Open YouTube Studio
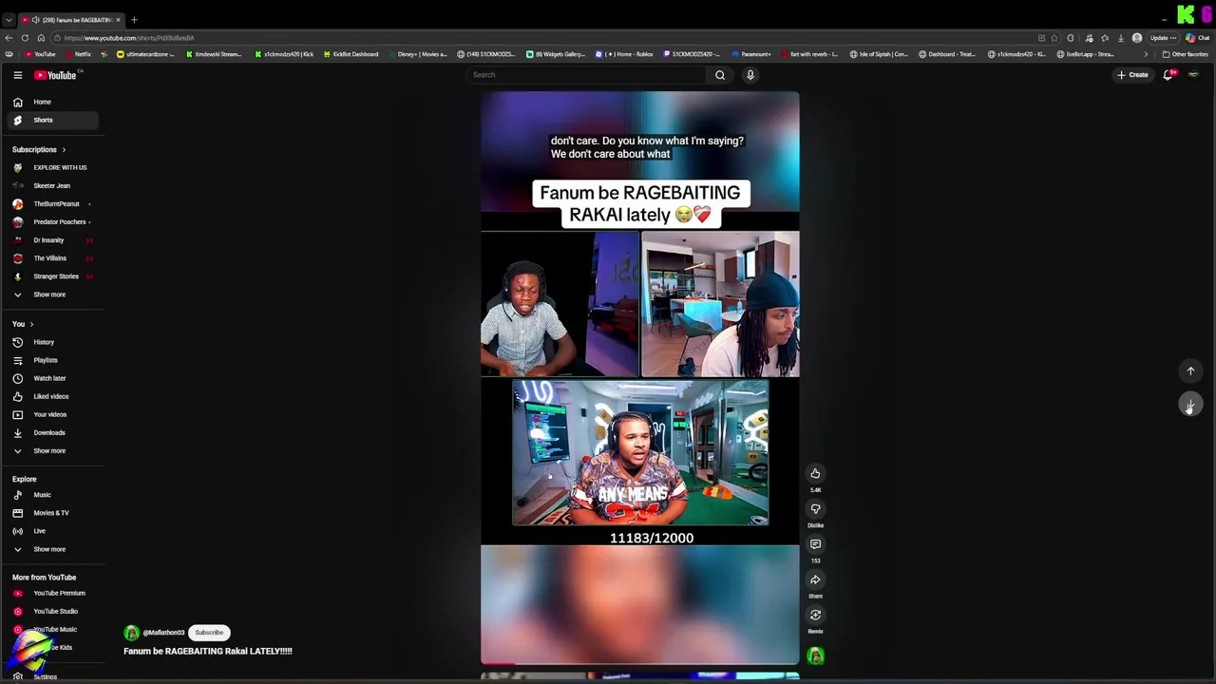Viewport: 1216px width, 684px height. tap(55, 612)
